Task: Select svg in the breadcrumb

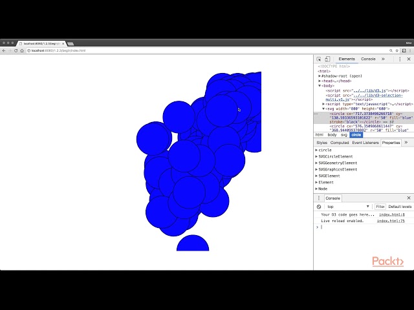Action: pos(343,135)
